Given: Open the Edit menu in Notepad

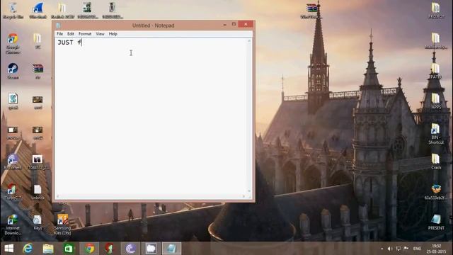Looking at the screenshot, I should pos(71,34).
